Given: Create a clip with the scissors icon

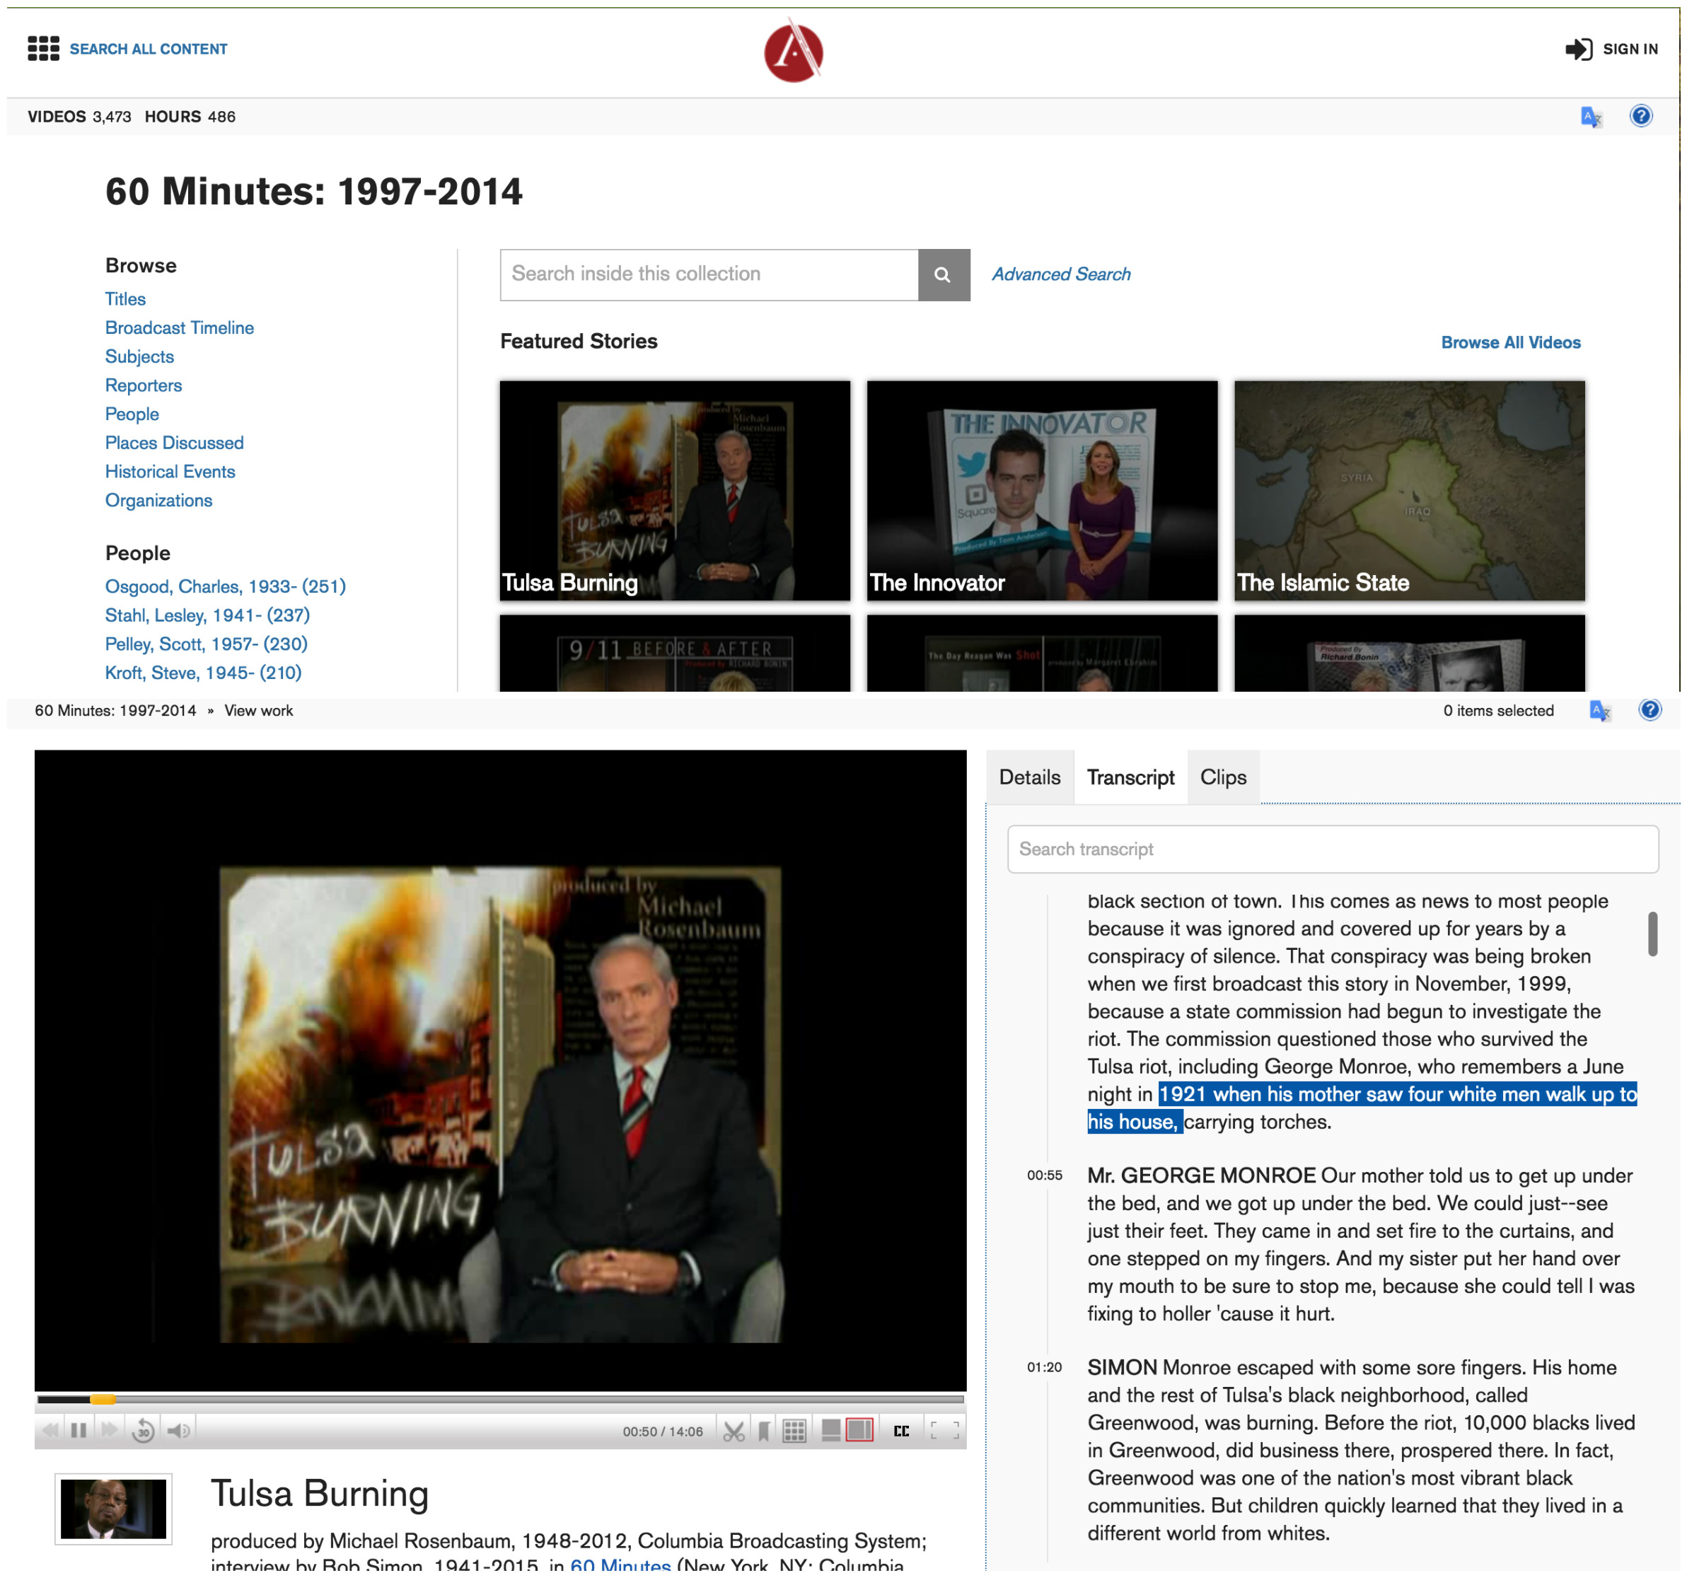Looking at the screenshot, I should [x=734, y=1432].
